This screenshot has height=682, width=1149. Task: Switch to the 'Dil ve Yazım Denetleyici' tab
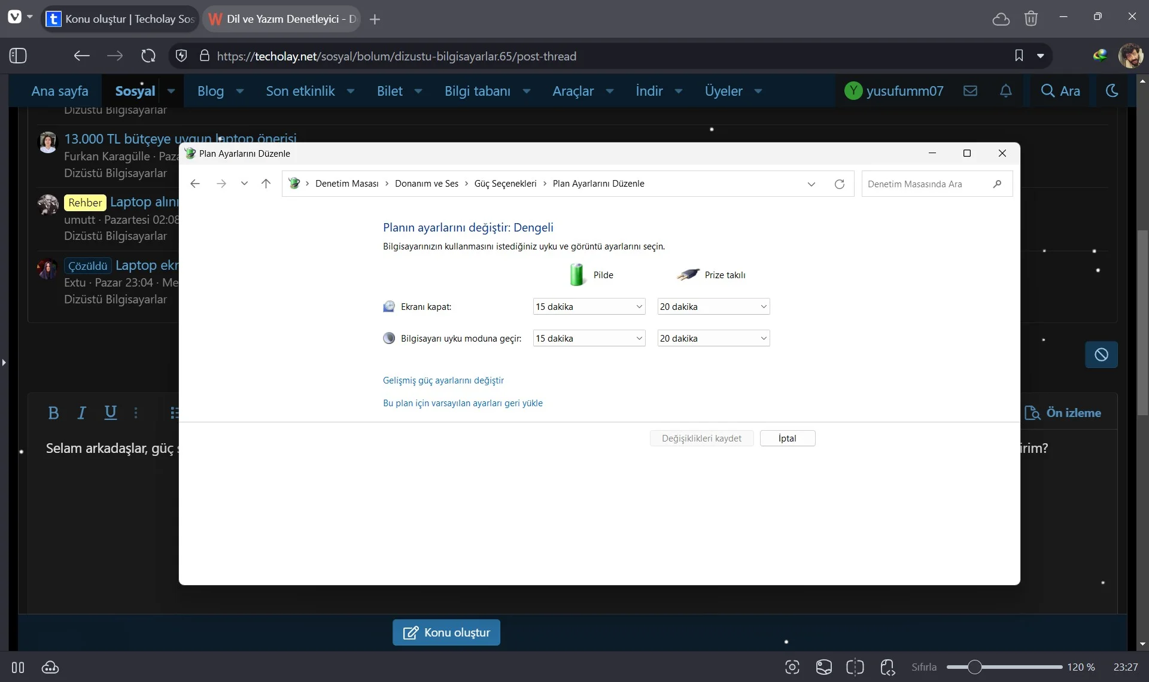pos(282,19)
